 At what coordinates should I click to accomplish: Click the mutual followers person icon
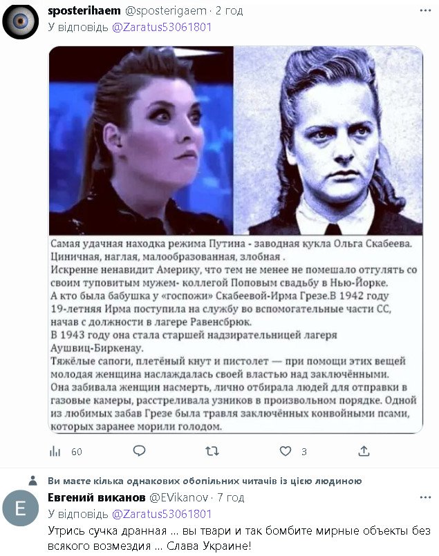pos(32,481)
